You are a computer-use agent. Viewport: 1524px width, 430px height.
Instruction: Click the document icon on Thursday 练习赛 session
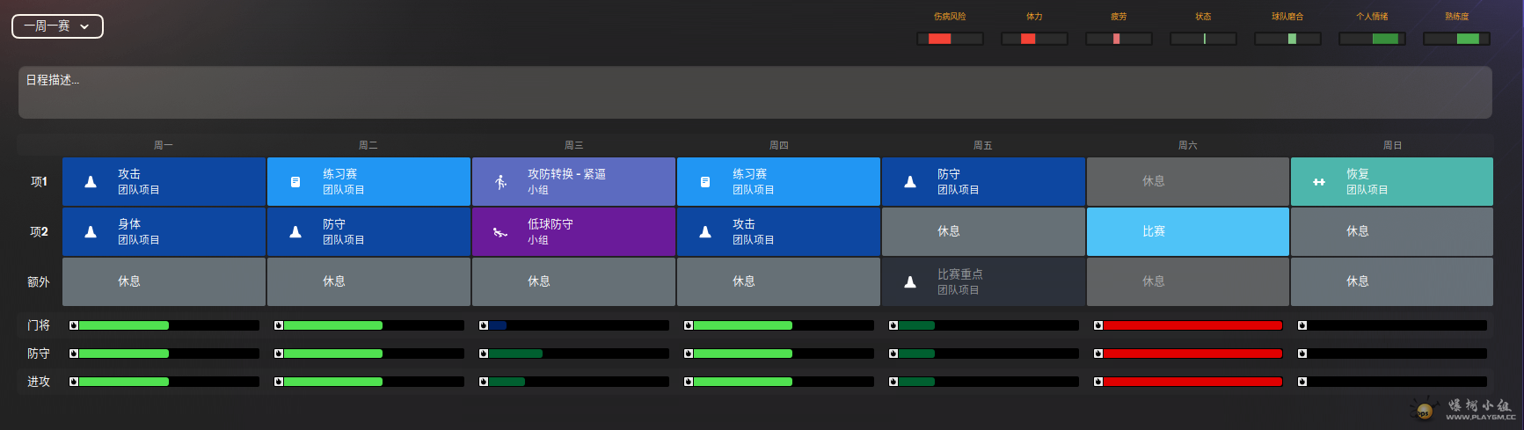705,182
